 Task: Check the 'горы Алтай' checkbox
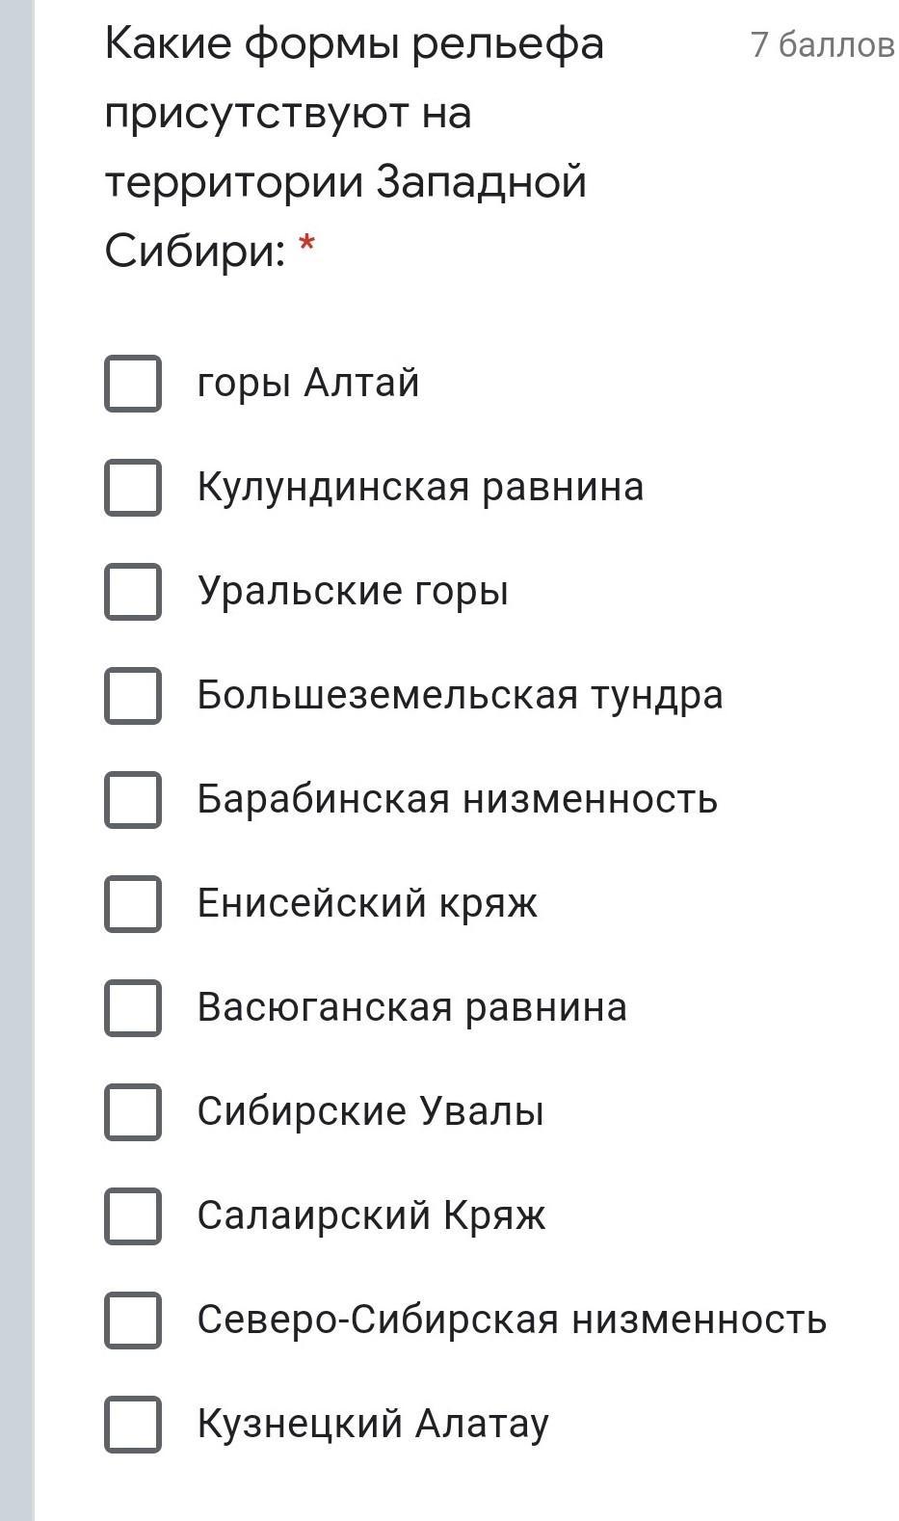click(x=133, y=384)
